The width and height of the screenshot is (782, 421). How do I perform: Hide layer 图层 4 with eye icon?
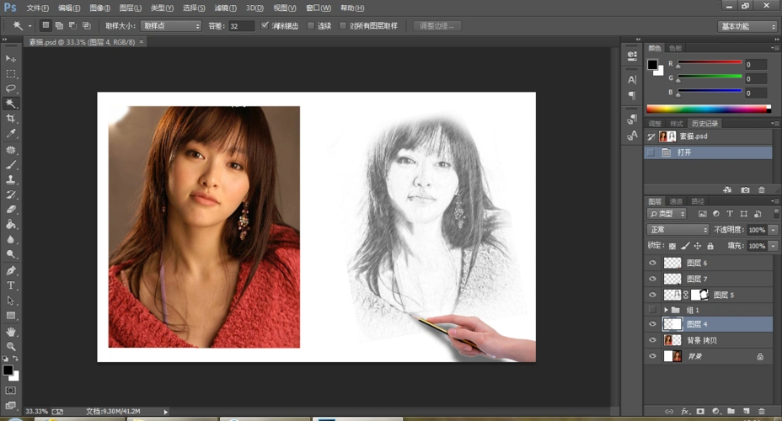point(652,324)
